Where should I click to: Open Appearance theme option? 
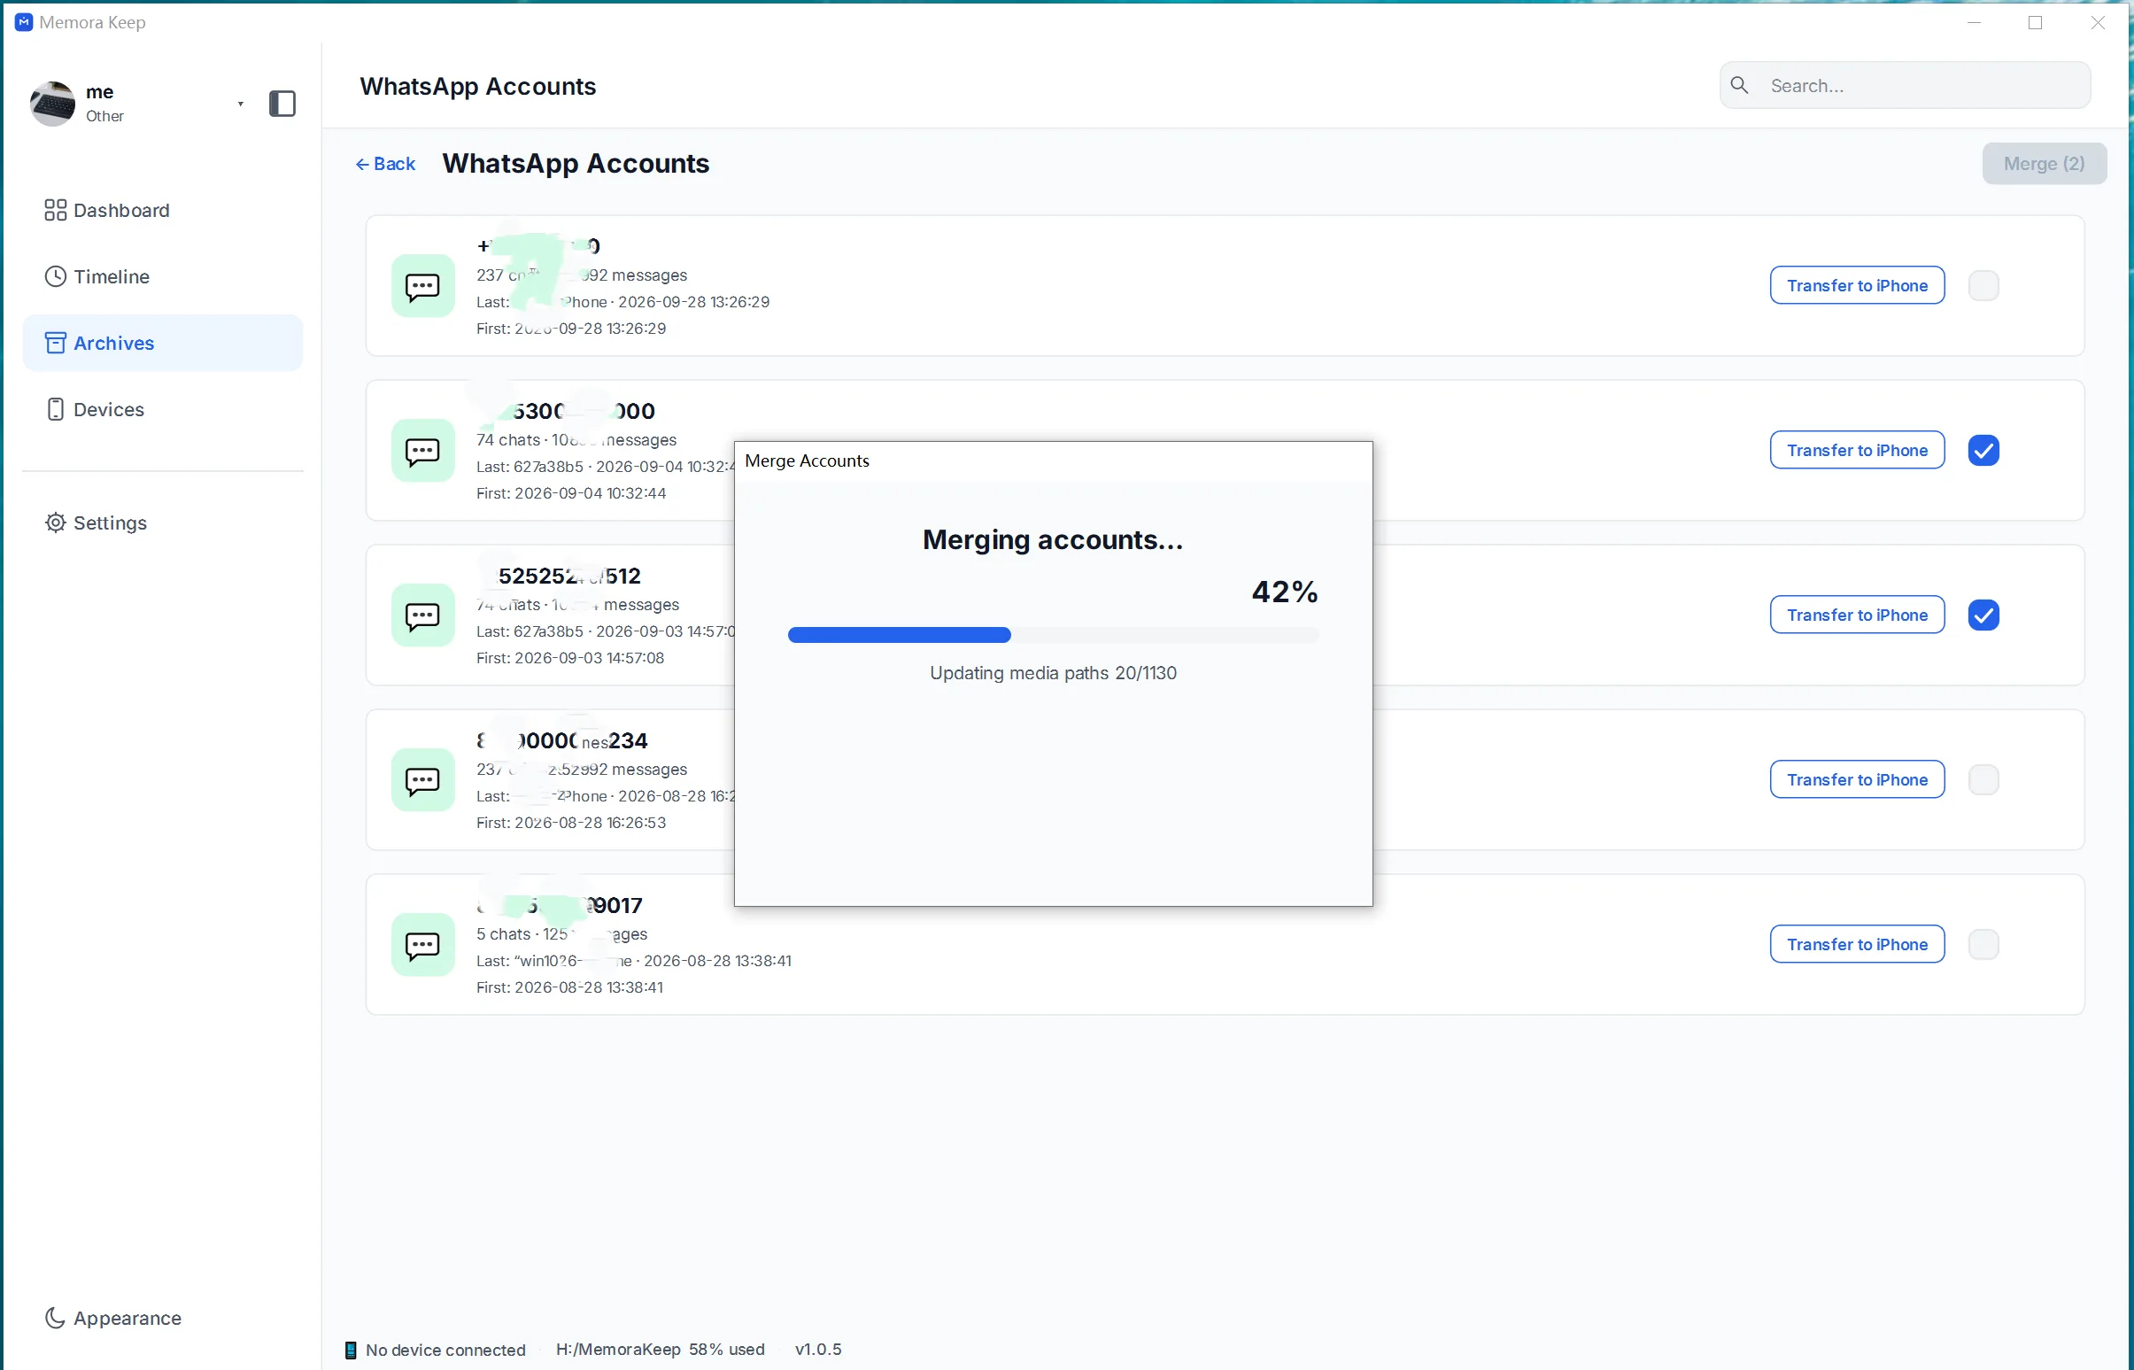163,1318
